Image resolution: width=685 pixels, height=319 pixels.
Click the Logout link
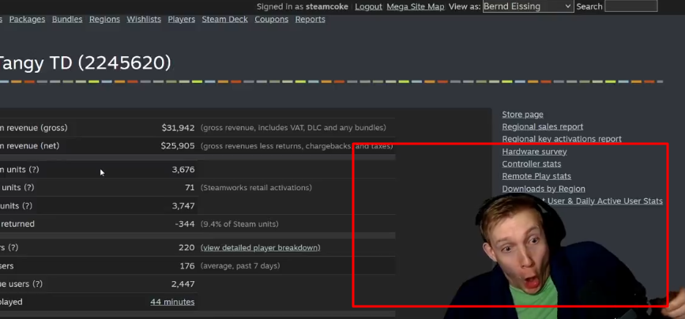pyautogui.click(x=368, y=6)
